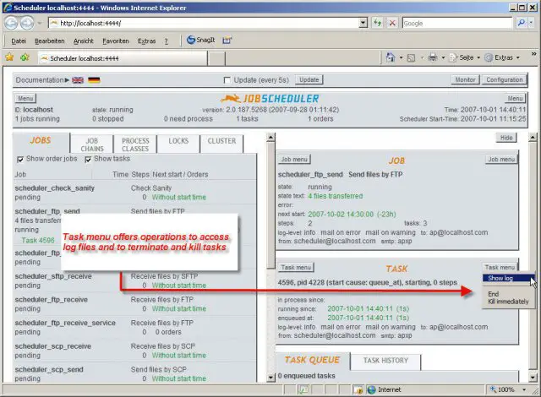This screenshot has width=541, height=397.
Task: Click the Internet zone globe icon
Action: (371, 389)
